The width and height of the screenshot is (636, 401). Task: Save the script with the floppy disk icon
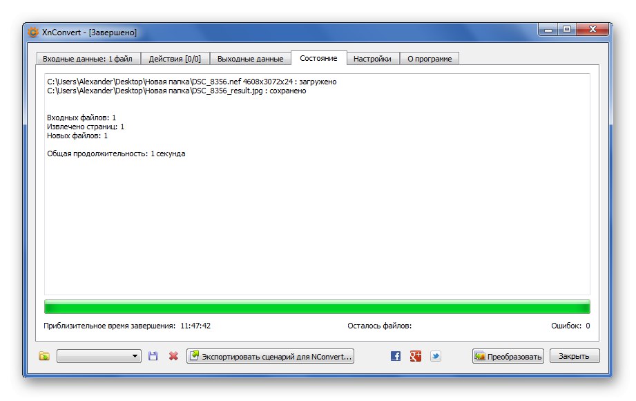click(153, 356)
